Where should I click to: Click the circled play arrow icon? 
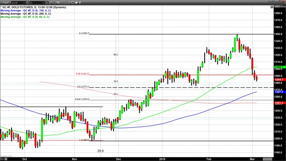click(62, 2)
